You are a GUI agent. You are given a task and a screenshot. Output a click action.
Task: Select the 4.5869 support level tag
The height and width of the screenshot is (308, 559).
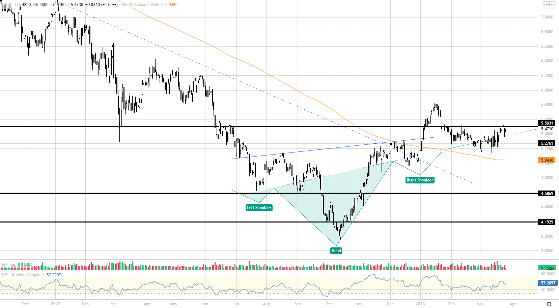[547, 194]
